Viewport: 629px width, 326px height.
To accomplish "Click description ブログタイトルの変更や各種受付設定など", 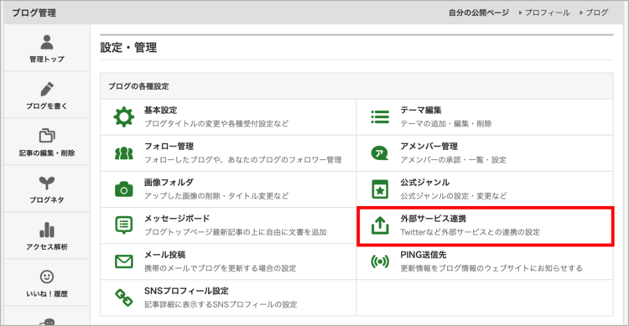I will [216, 123].
